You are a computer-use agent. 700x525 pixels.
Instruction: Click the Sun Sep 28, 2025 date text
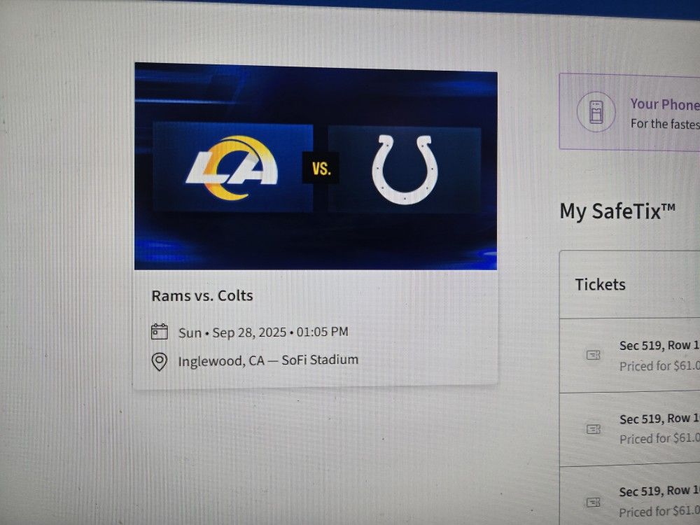tap(263, 332)
